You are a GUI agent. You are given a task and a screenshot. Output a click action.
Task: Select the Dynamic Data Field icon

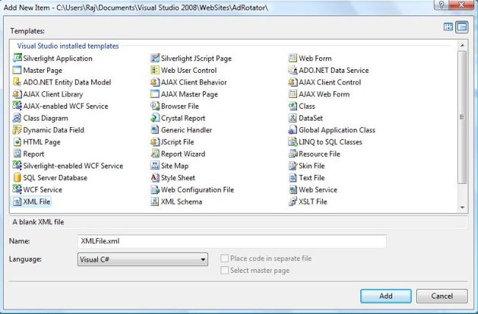17,129
